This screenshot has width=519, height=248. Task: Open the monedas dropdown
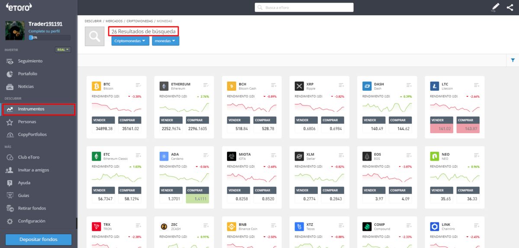(166, 41)
